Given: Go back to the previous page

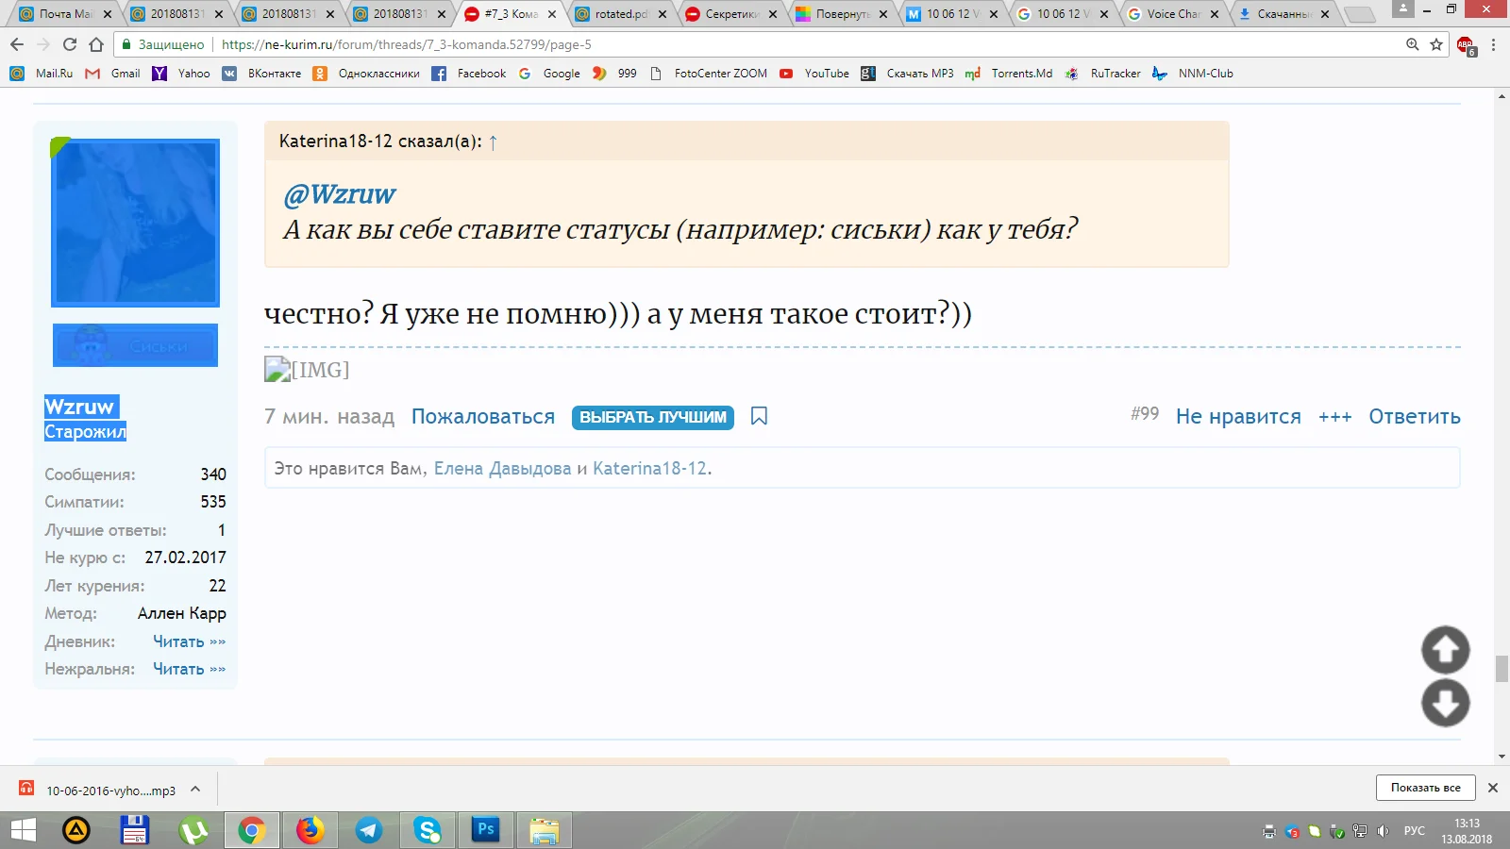Looking at the screenshot, I should pos(17,44).
